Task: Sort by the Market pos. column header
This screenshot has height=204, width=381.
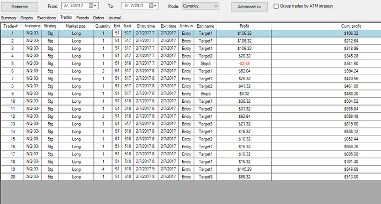Action: [76, 26]
